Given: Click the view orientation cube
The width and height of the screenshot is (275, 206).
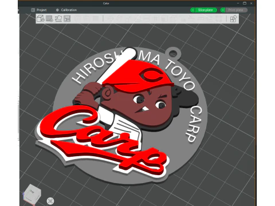Looking at the screenshot, I should tap(32, 195).
